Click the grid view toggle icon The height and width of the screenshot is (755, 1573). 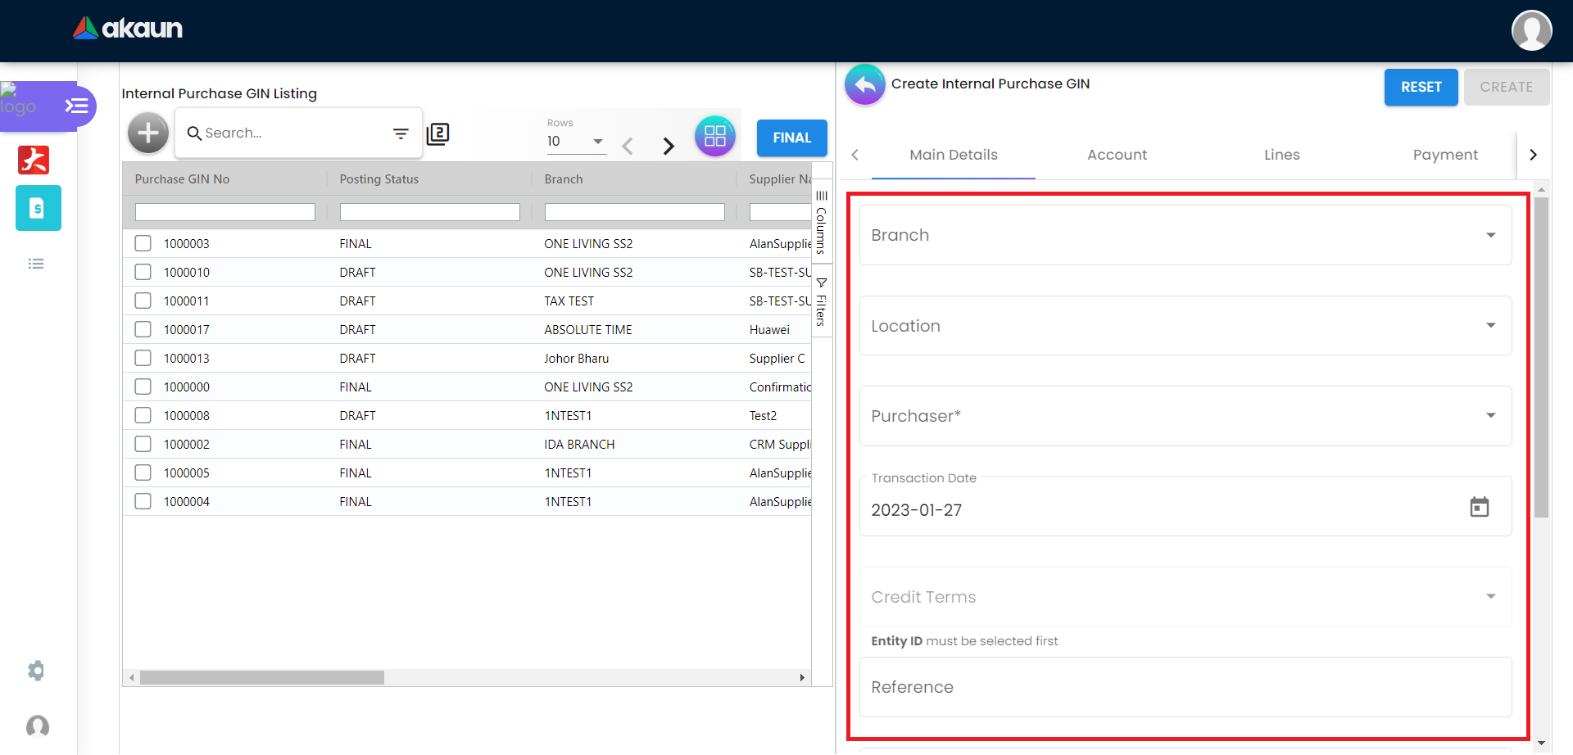tap(714, 137)
